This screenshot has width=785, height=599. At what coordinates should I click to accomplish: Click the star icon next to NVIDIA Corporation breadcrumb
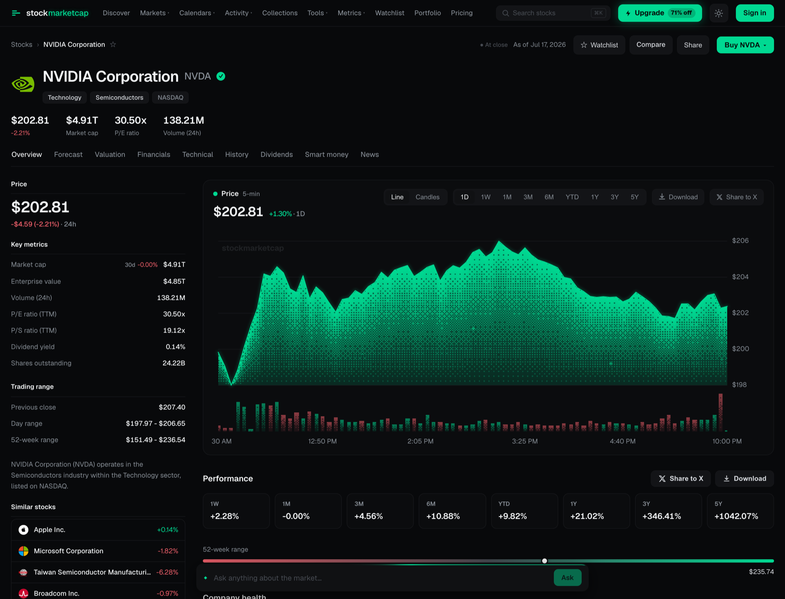[113, 45]
